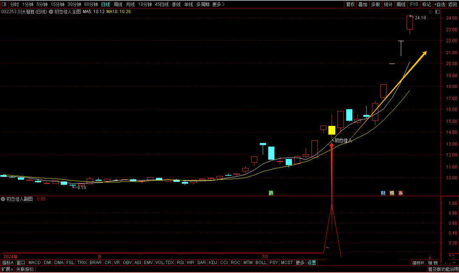This screenshot has width=459, height=273.
Task: Click the 财 info marker icon
Action: [383, 193]
